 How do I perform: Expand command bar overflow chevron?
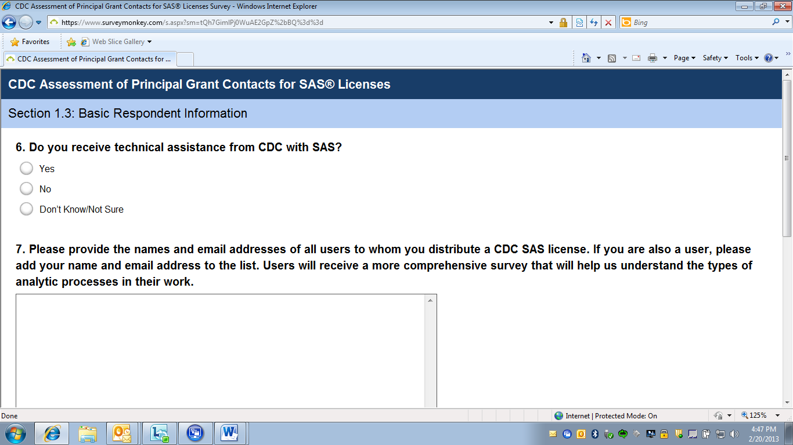[x=788, y=53]
